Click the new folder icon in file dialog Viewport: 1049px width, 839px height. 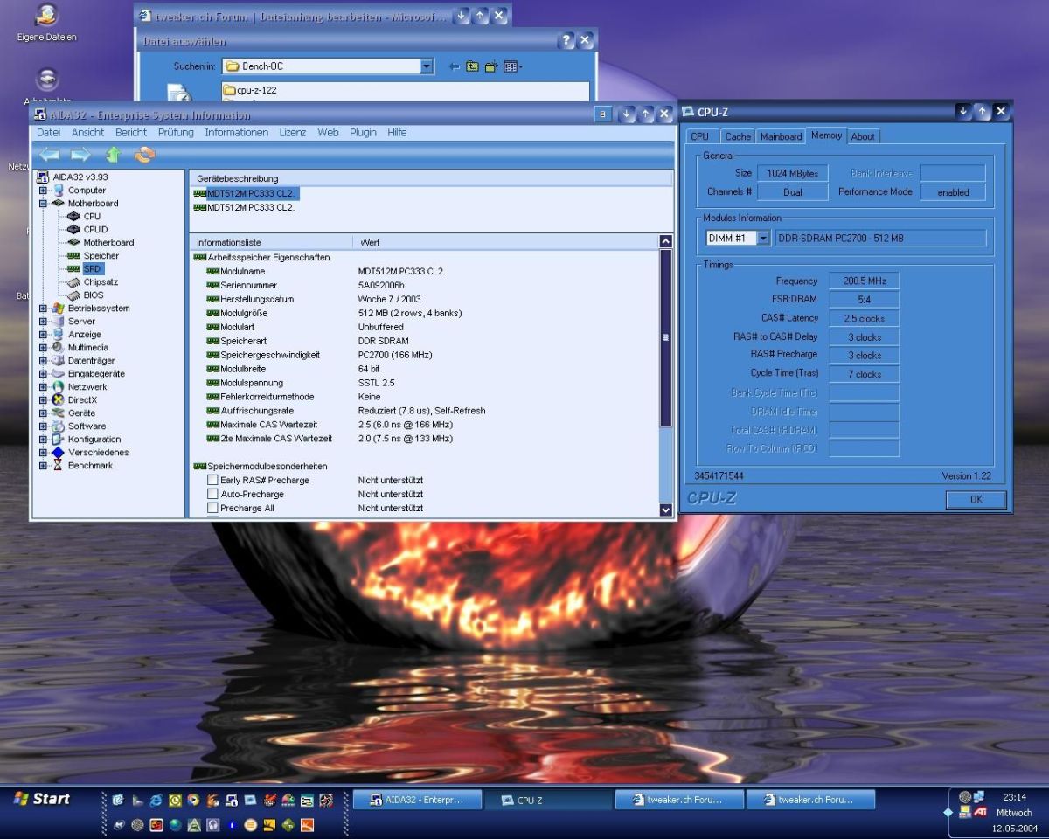[x=491, y=66]
